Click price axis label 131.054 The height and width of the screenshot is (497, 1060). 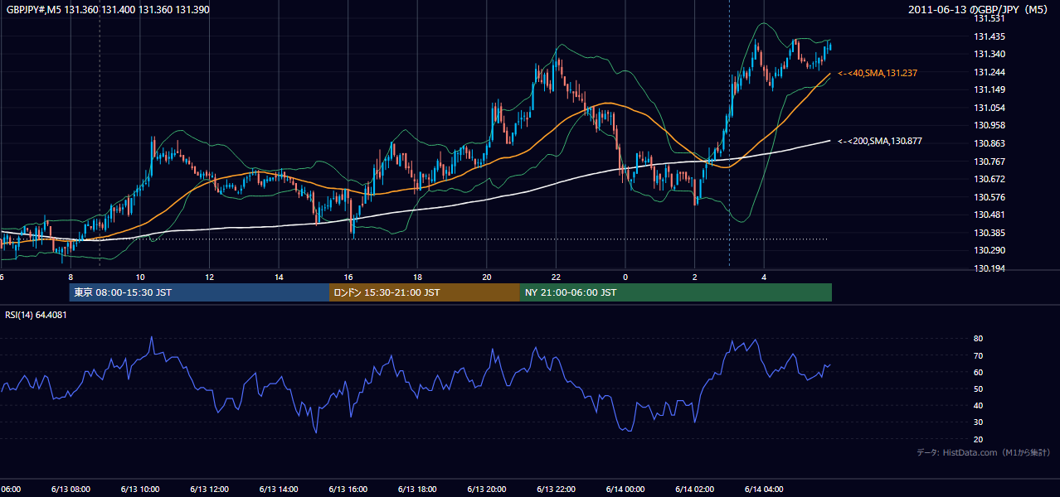pos(989,108)
